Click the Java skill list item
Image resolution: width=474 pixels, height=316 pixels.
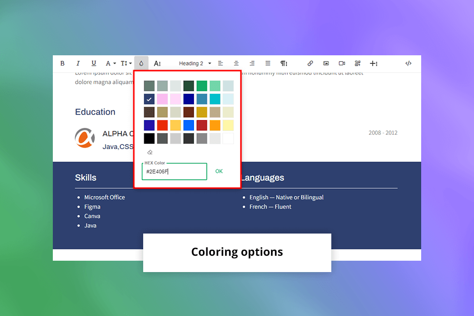[x=90, y=226]
